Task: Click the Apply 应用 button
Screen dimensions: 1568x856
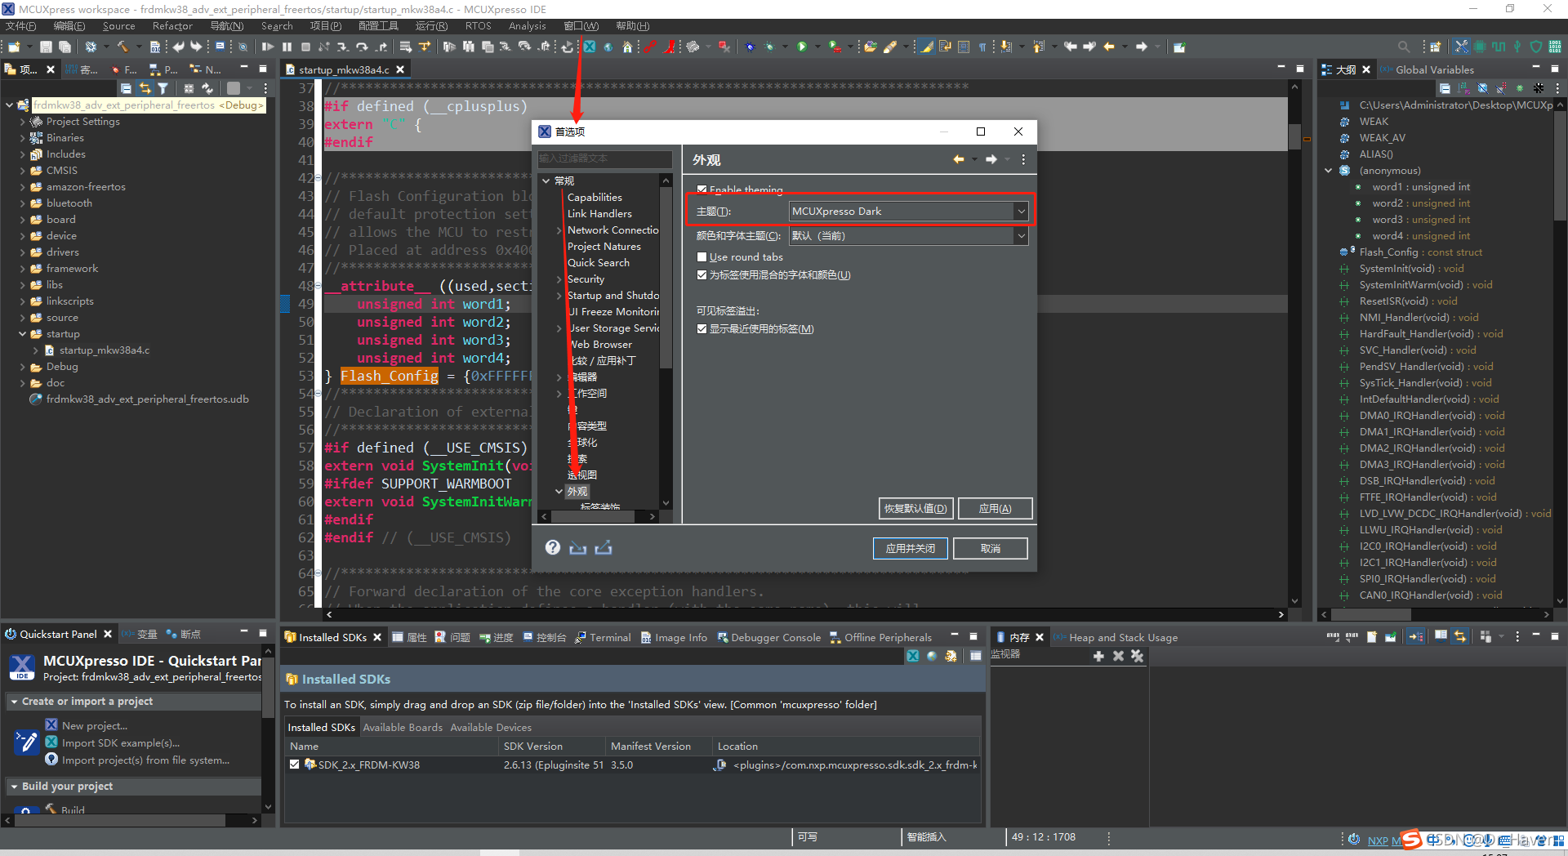Action: pyautogui.click(x=995, y=508)
